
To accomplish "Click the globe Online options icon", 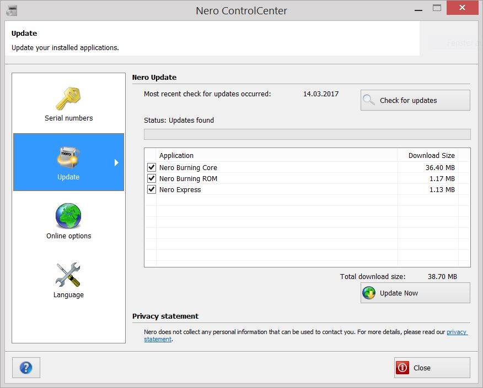I will [x=68, y=216].
